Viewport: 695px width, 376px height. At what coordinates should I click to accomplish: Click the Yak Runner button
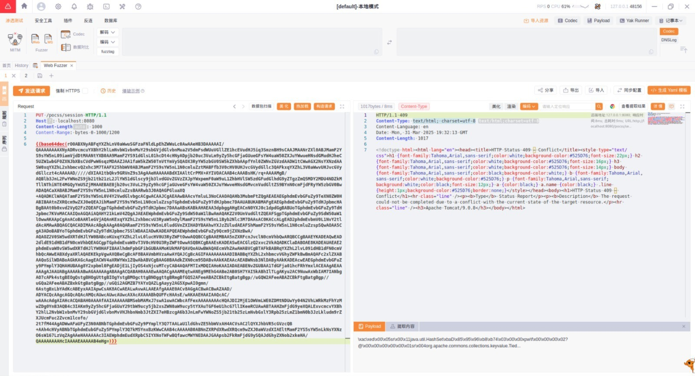[x=634, y=20]
